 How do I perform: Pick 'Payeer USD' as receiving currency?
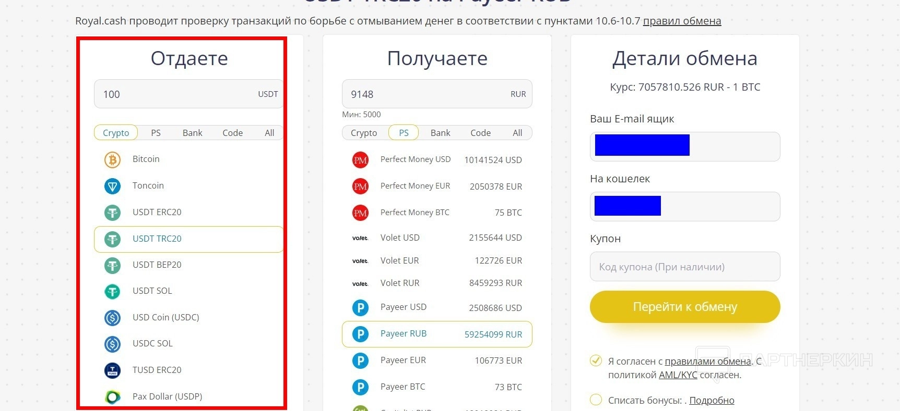(x=437, y=308)
